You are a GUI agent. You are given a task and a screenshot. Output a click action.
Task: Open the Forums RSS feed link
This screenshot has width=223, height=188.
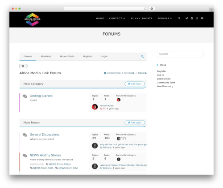coord(129,73)
